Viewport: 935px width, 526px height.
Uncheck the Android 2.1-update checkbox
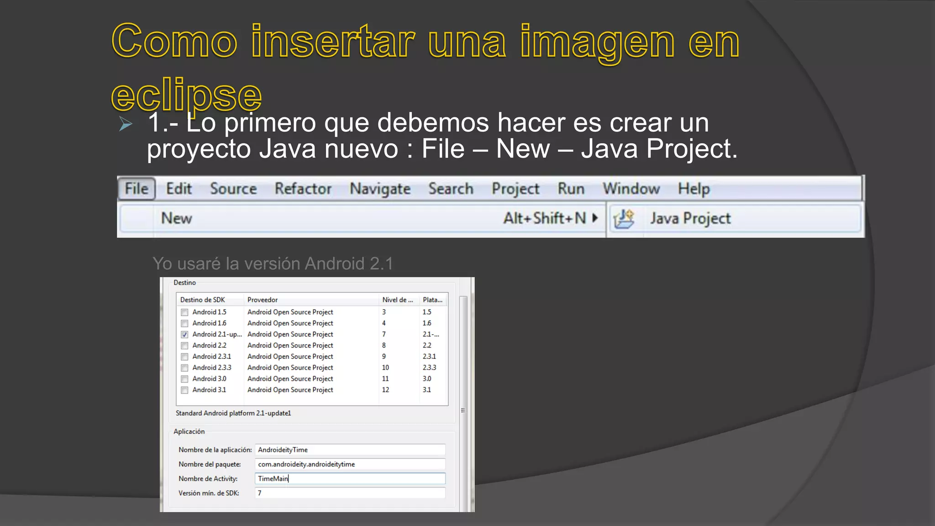click(184, 335)
